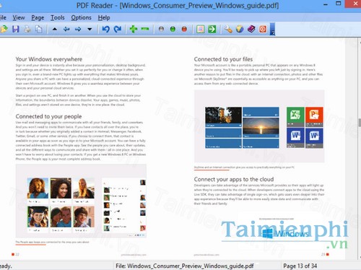Click the printer icon in toolbar
This screenshot has width=361, height=270.
tap(27, 29)
